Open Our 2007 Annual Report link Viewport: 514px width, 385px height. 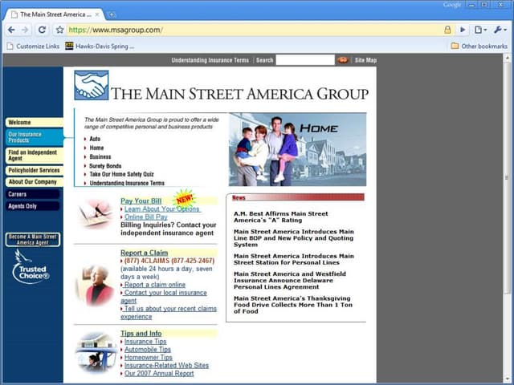159,374
